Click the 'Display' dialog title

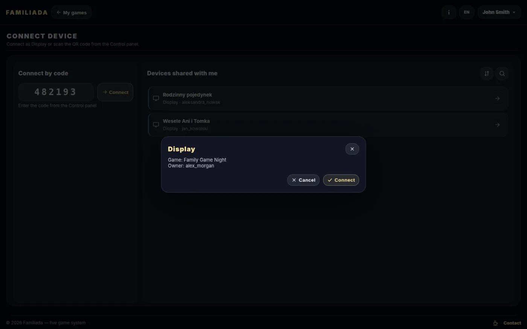tap(181, 149)
